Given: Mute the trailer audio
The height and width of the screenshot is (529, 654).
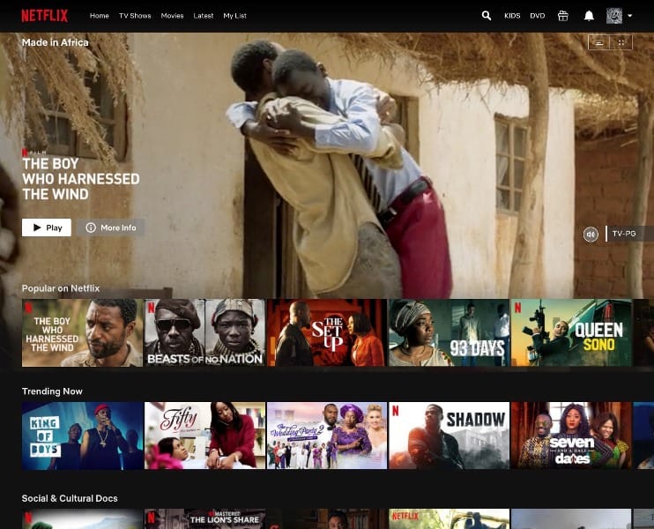Looking at the screenshot, I should [x=591, y=234].
